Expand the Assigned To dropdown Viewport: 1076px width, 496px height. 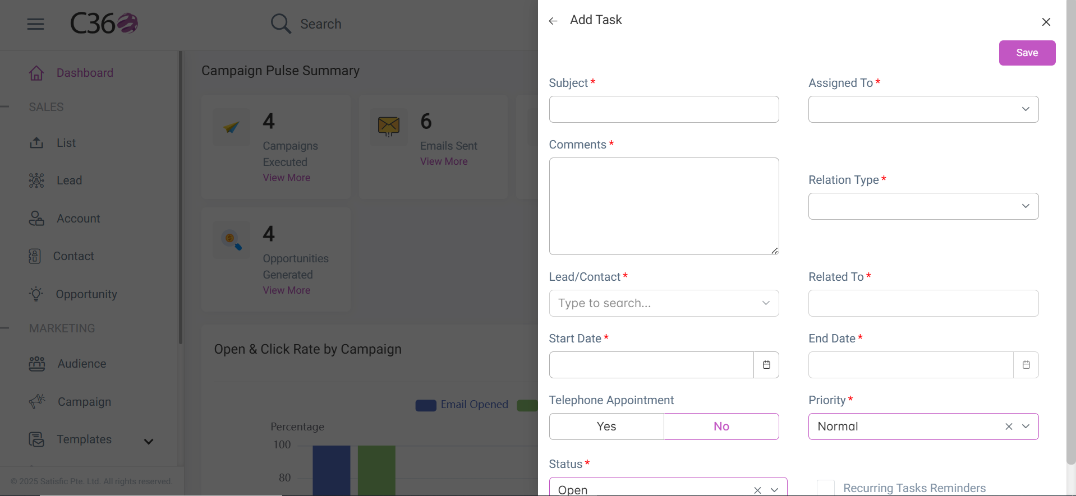point(923,109)
